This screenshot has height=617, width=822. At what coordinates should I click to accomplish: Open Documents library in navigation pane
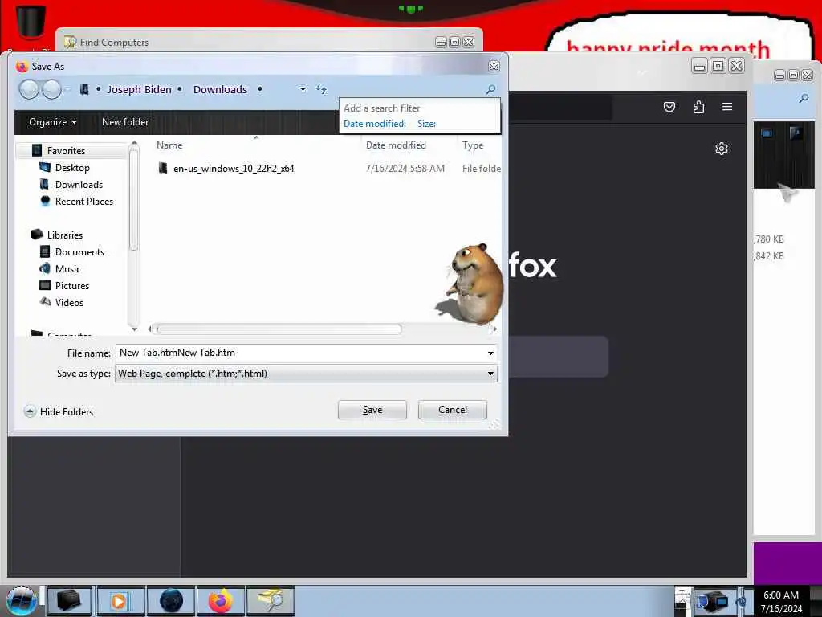79,251
